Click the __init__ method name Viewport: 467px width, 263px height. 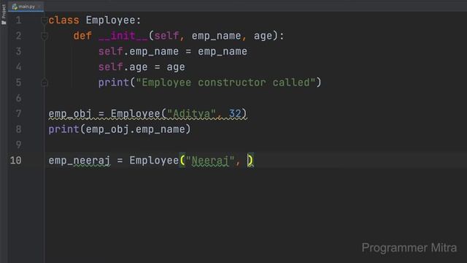coord(123,36)
